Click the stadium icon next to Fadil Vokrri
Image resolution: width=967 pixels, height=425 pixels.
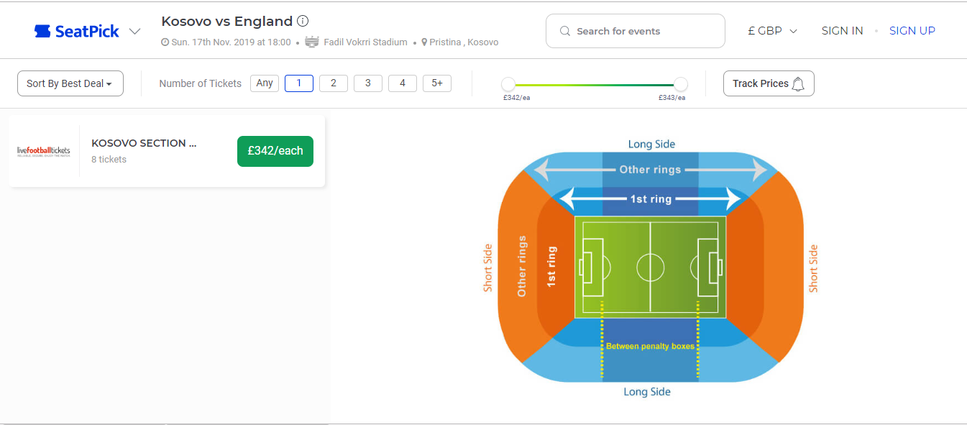312,42
